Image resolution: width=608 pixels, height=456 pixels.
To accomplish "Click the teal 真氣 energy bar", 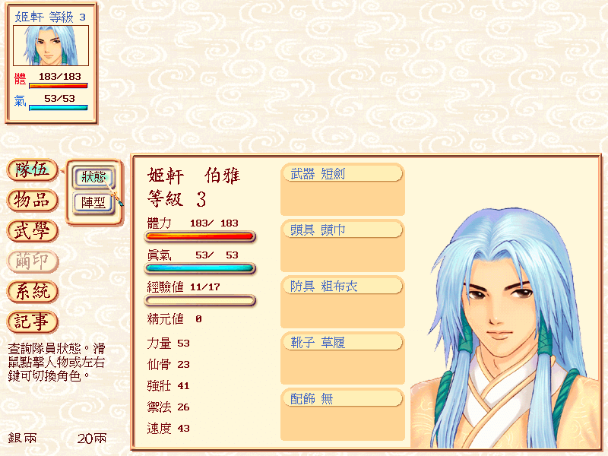I will pyautogui.click(x=200, y=268).
